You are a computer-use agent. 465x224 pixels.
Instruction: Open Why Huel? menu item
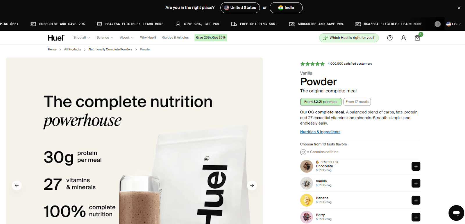[x=148, y=38]
